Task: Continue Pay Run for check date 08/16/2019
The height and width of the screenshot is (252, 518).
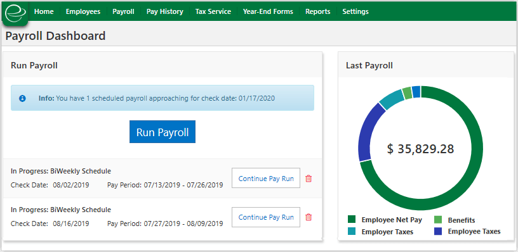Action: (266, 217)
